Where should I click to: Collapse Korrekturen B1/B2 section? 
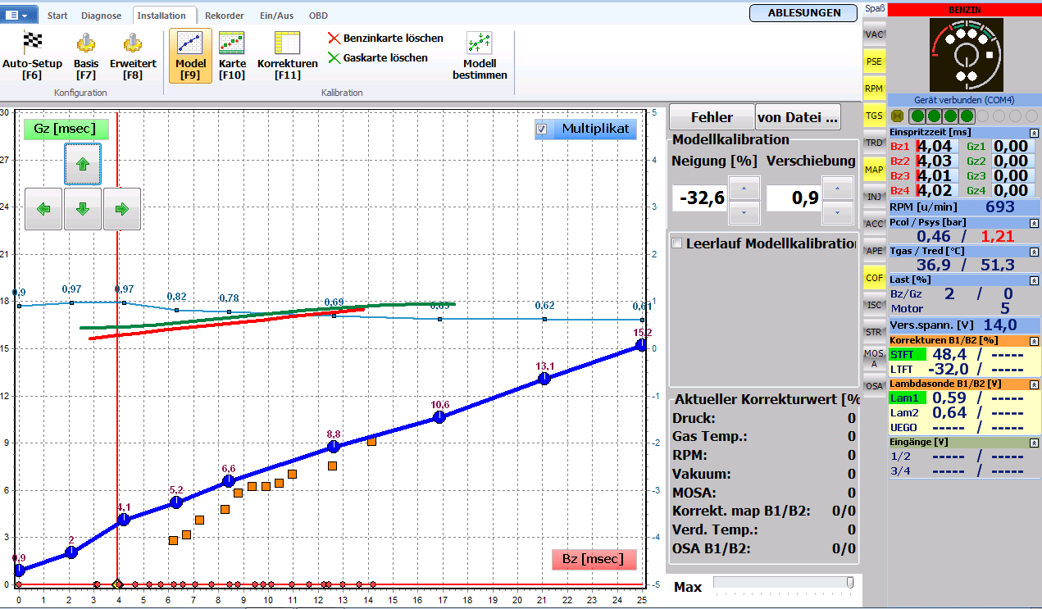click(x=1034, y=340)
